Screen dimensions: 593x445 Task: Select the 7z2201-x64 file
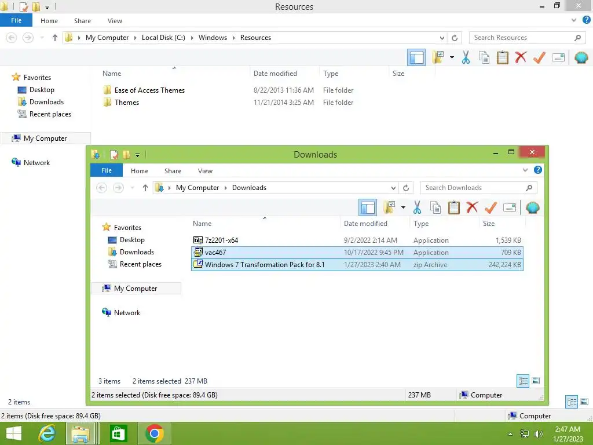tap(357, 240)
